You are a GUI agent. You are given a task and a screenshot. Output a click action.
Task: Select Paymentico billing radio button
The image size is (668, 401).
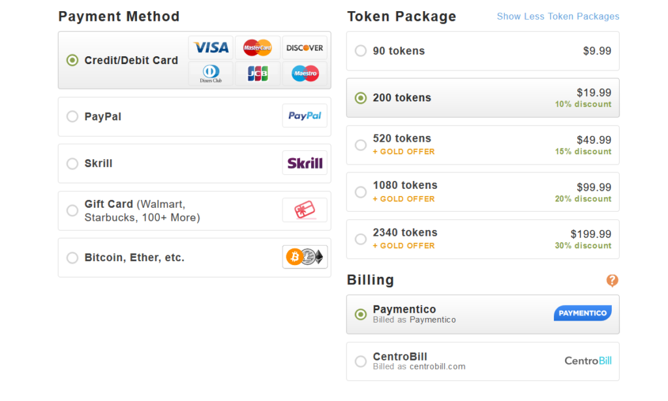(x=361, y=314)
